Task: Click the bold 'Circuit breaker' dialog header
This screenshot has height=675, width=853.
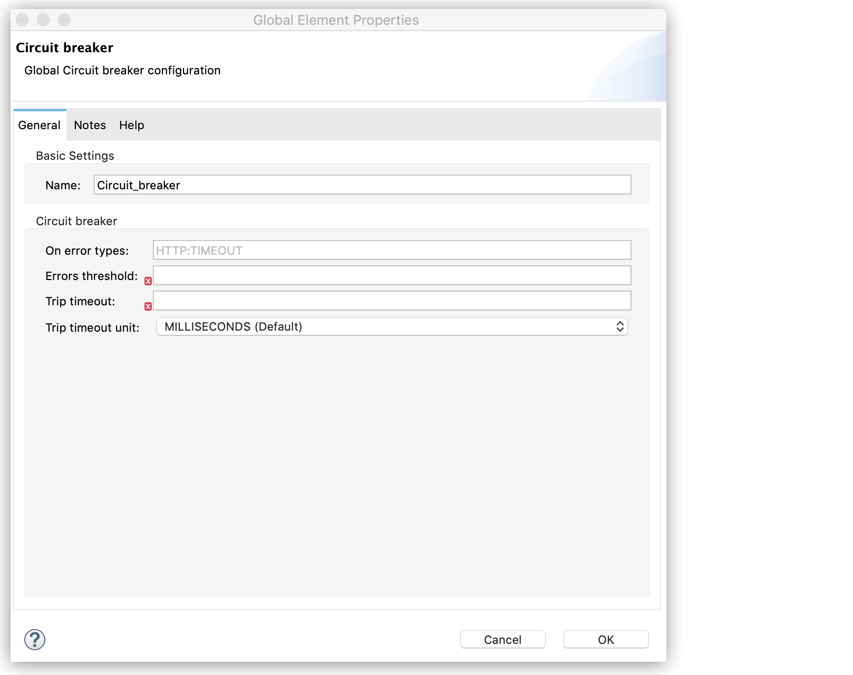Action: pos(64,48)
